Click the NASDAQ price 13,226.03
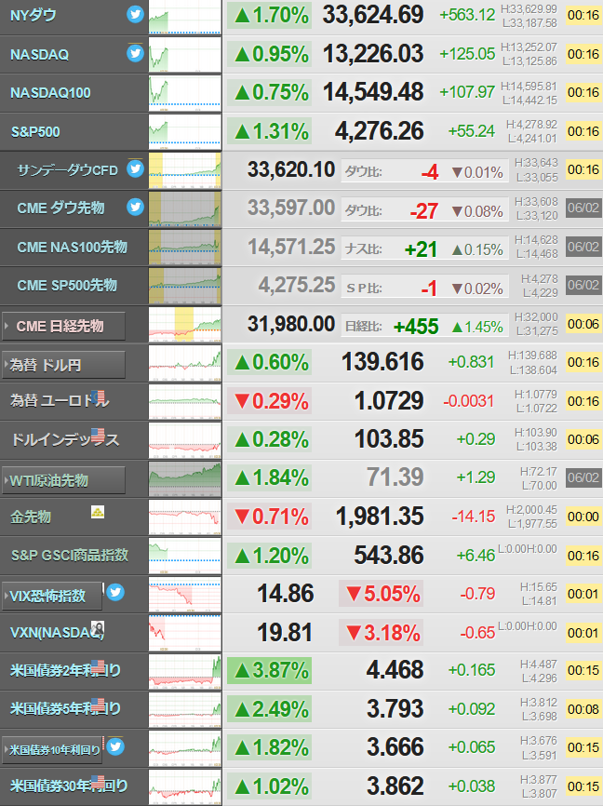Screen dimensions: 603x806 click(x=373, y=53)
